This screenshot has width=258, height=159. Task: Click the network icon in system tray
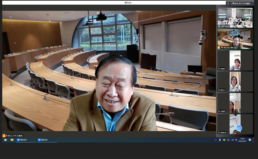click(228, 140)
